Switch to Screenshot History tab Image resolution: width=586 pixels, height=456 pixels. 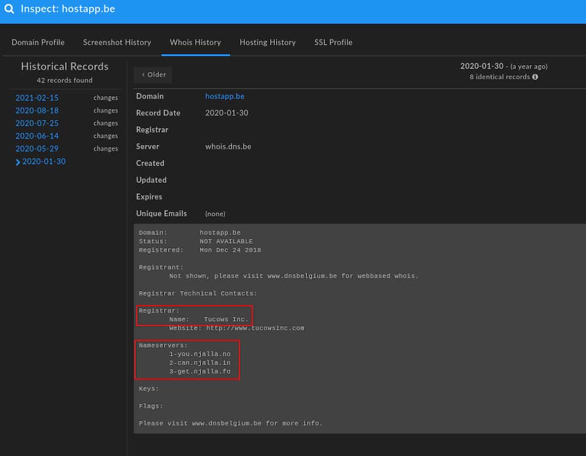117,42
